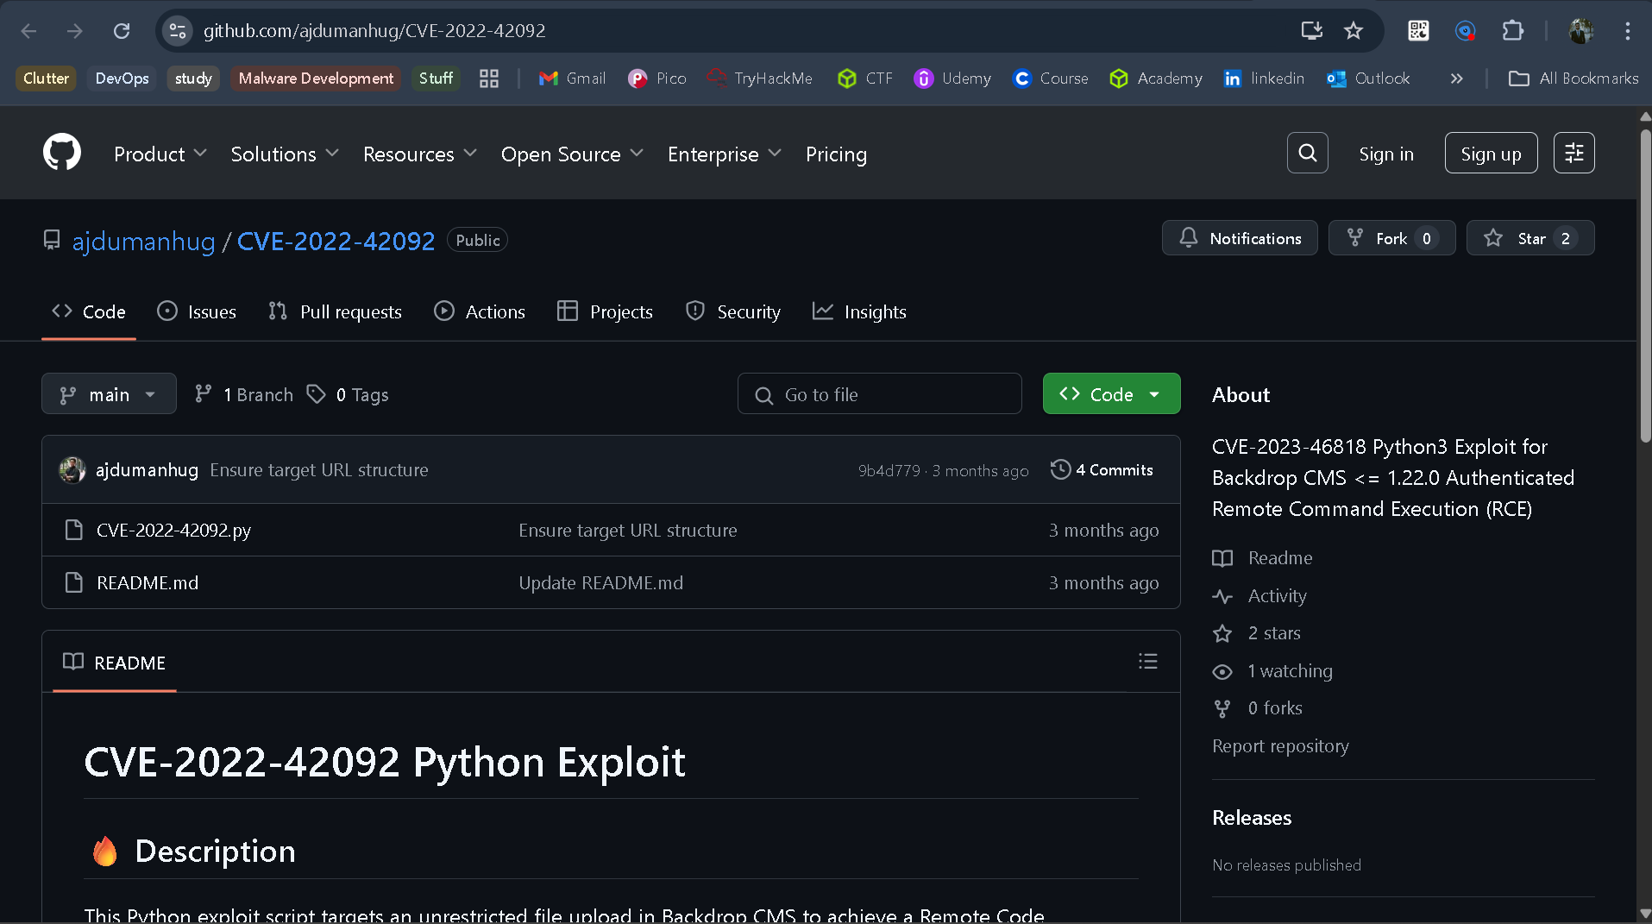Open linkedin bookmark
Screen dimensions: 1652x924
(1264, 79)
